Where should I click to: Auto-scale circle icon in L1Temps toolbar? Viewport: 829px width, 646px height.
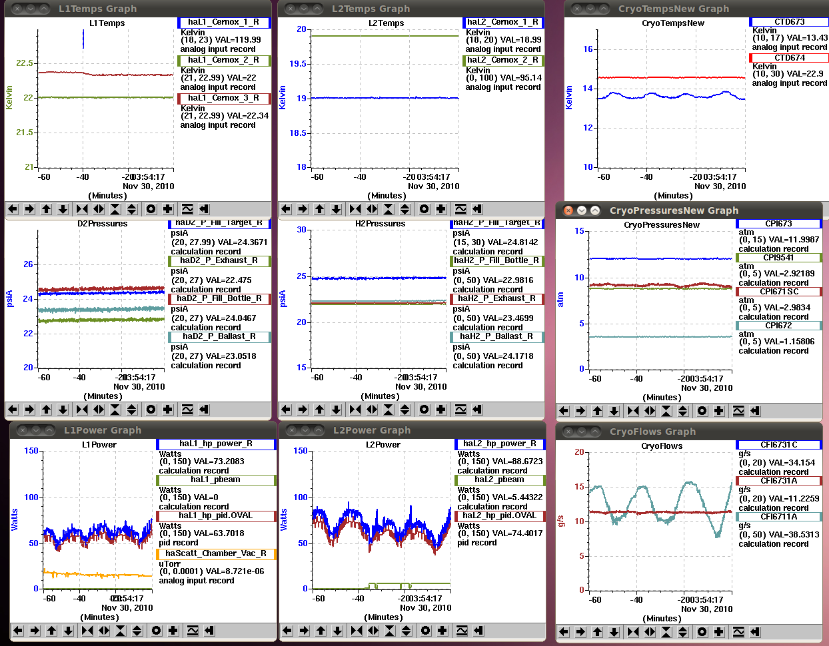tap(151, 209)
